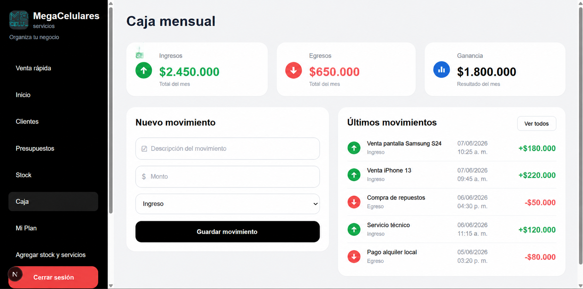Click the Pago alquiler local red arrow icon

click(354, 257)
